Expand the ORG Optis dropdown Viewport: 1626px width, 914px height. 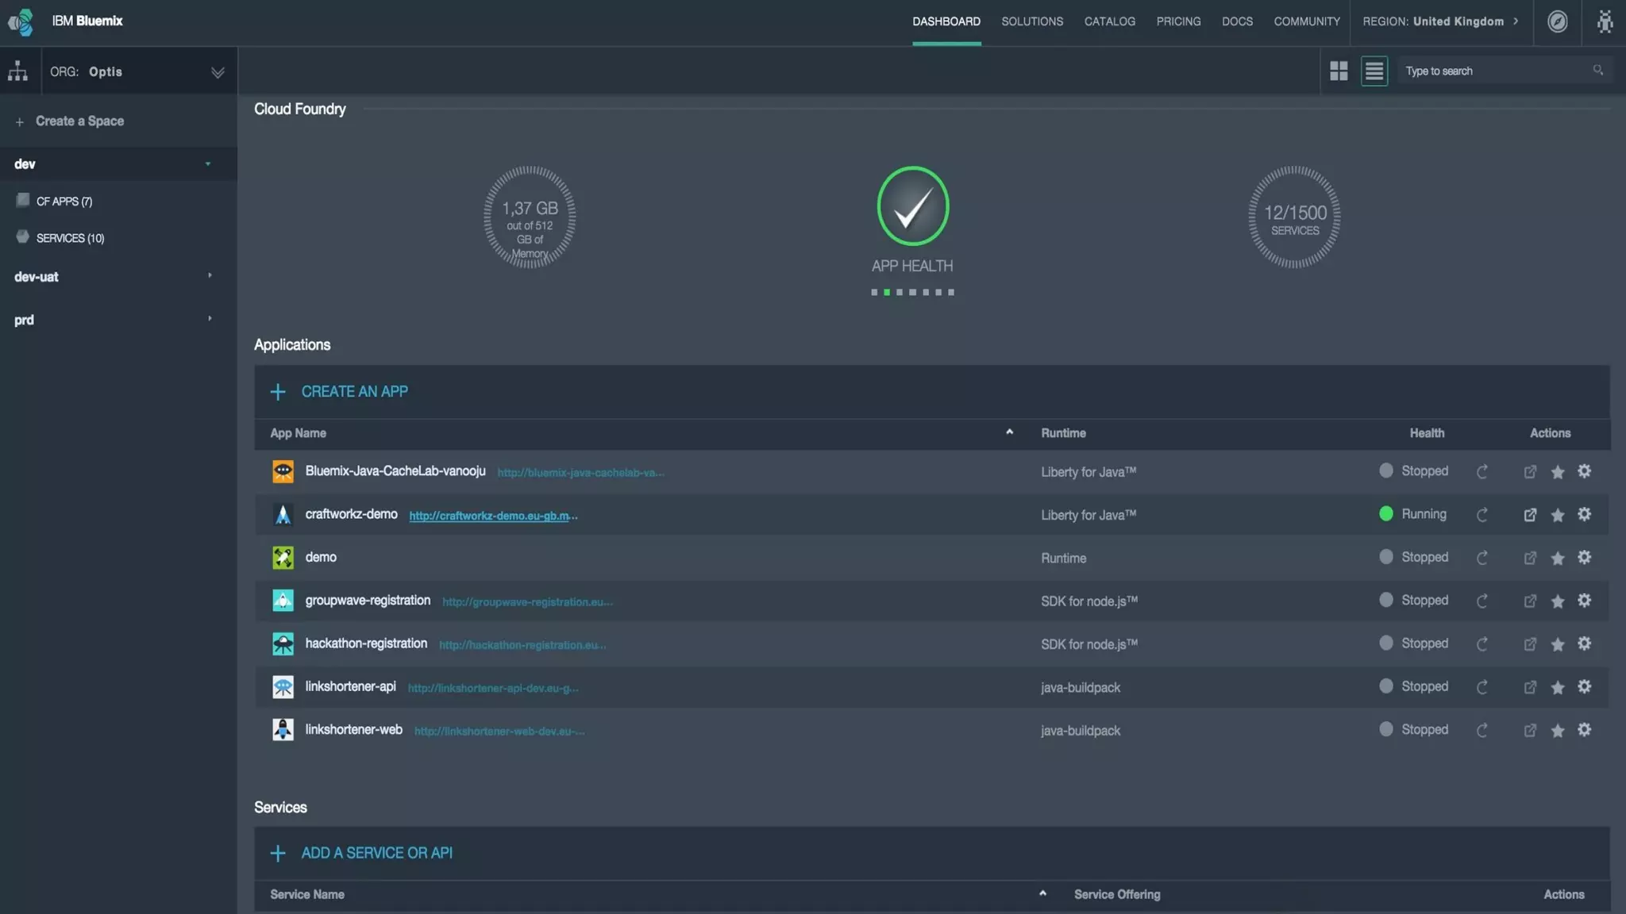[x=218, y=72]
